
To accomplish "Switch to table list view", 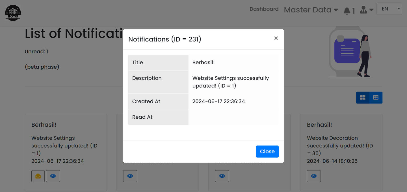I will pos(376,98).
